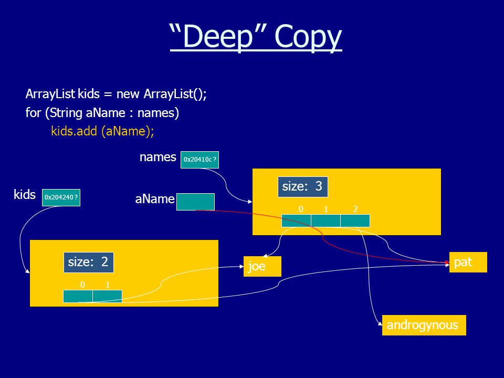504x378 pixels.
Task: Select the line 'ArrayList kids = new ArrayList();'
Action: coord(116,94)
